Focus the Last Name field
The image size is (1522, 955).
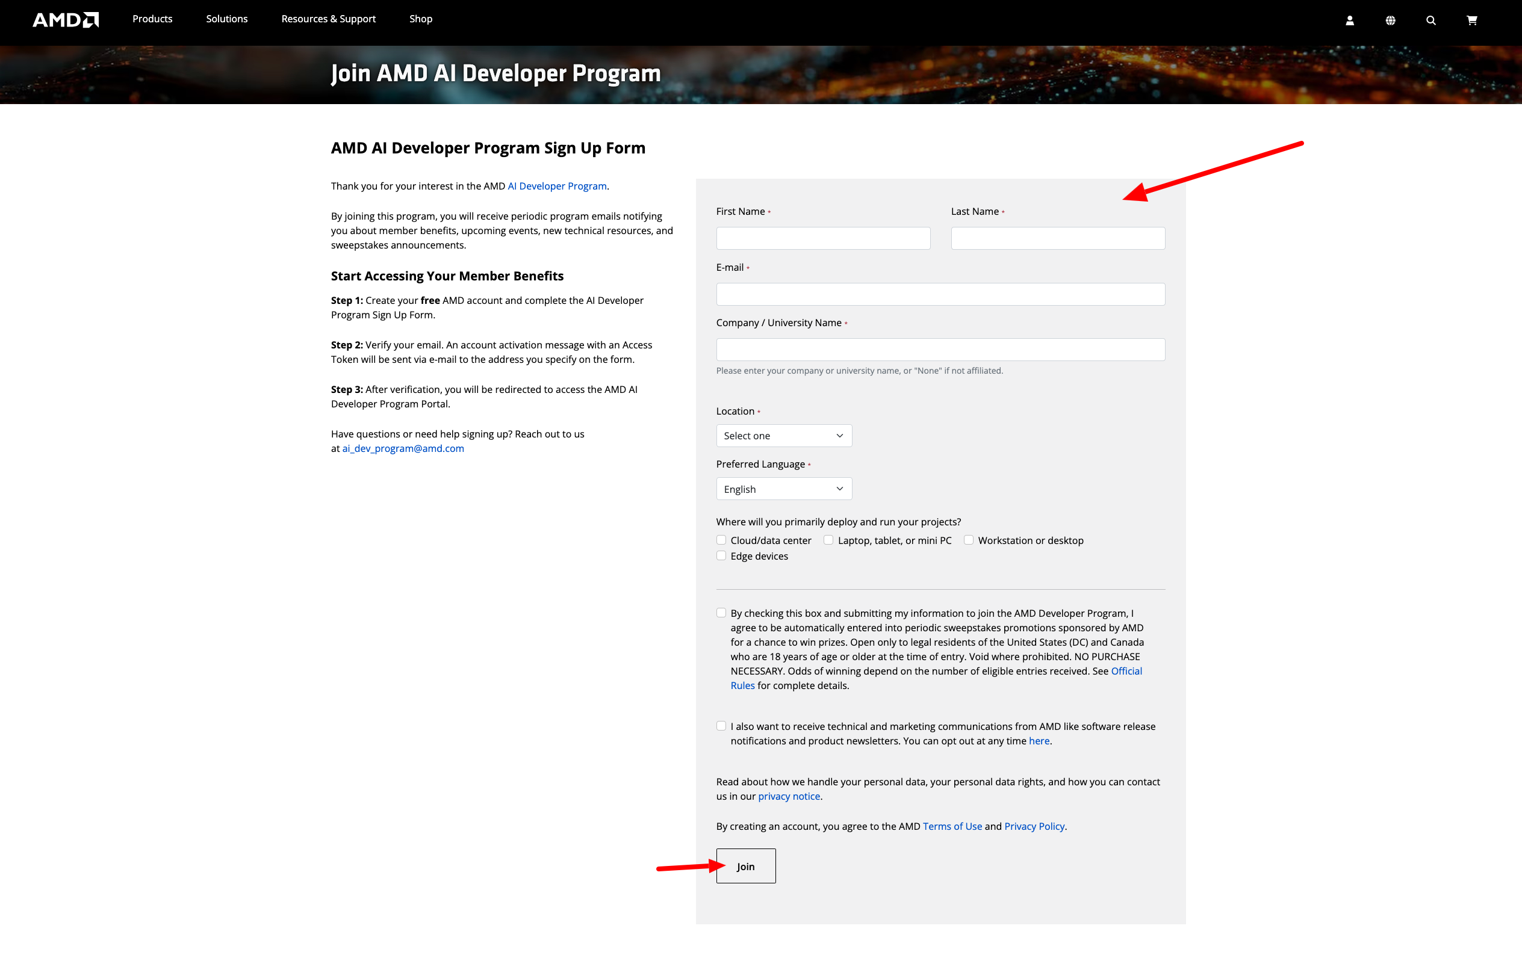pos(1058,238)
